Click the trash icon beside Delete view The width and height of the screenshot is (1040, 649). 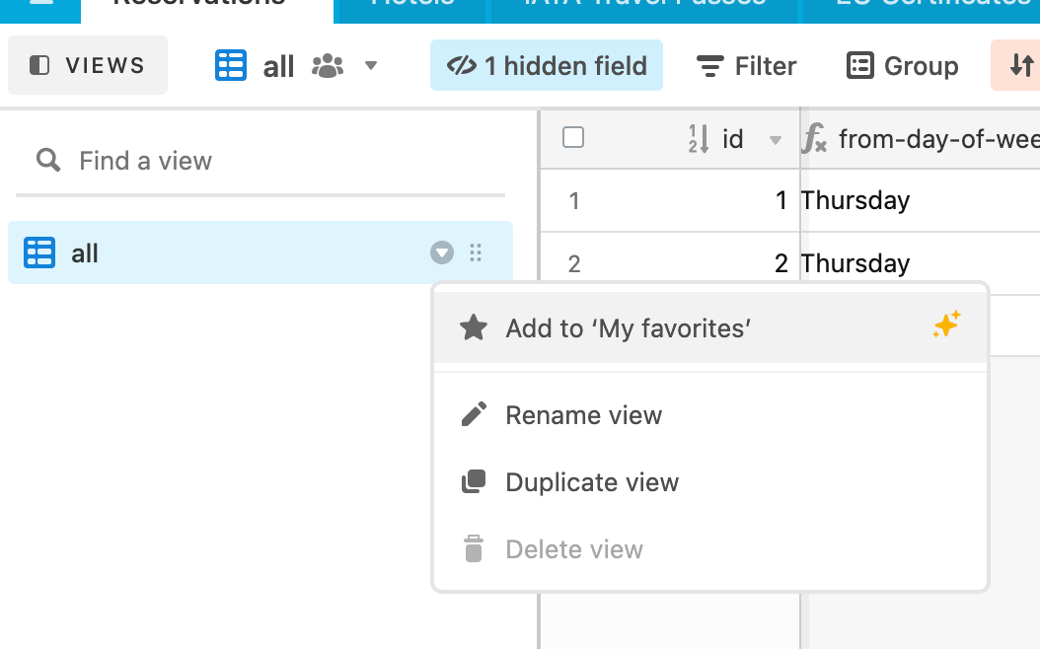point(474,549)
